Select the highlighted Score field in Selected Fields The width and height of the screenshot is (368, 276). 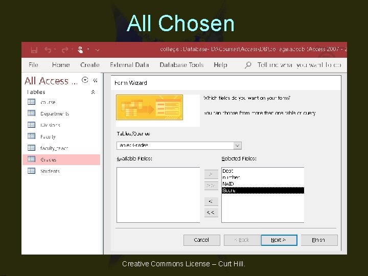263,190
